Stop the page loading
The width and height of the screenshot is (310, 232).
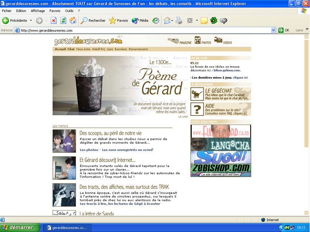coord(53,21)
